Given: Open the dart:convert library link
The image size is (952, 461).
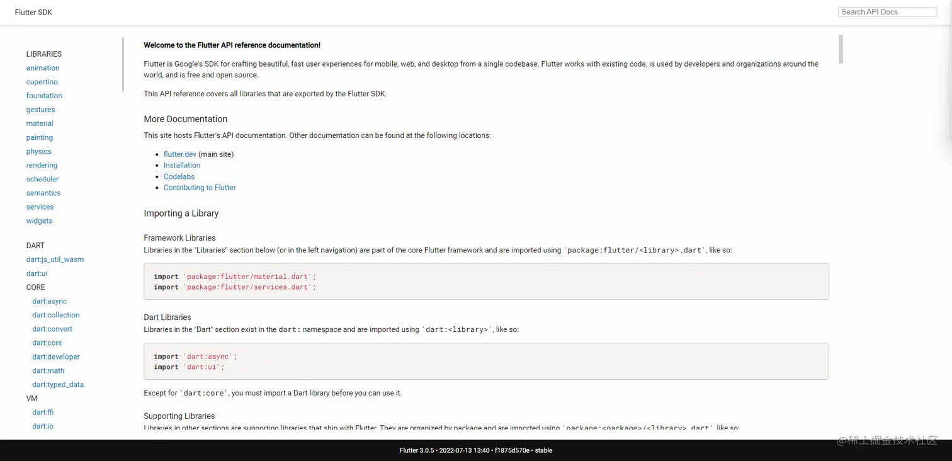Looking at the screenshot, I should tap(52, 329).
